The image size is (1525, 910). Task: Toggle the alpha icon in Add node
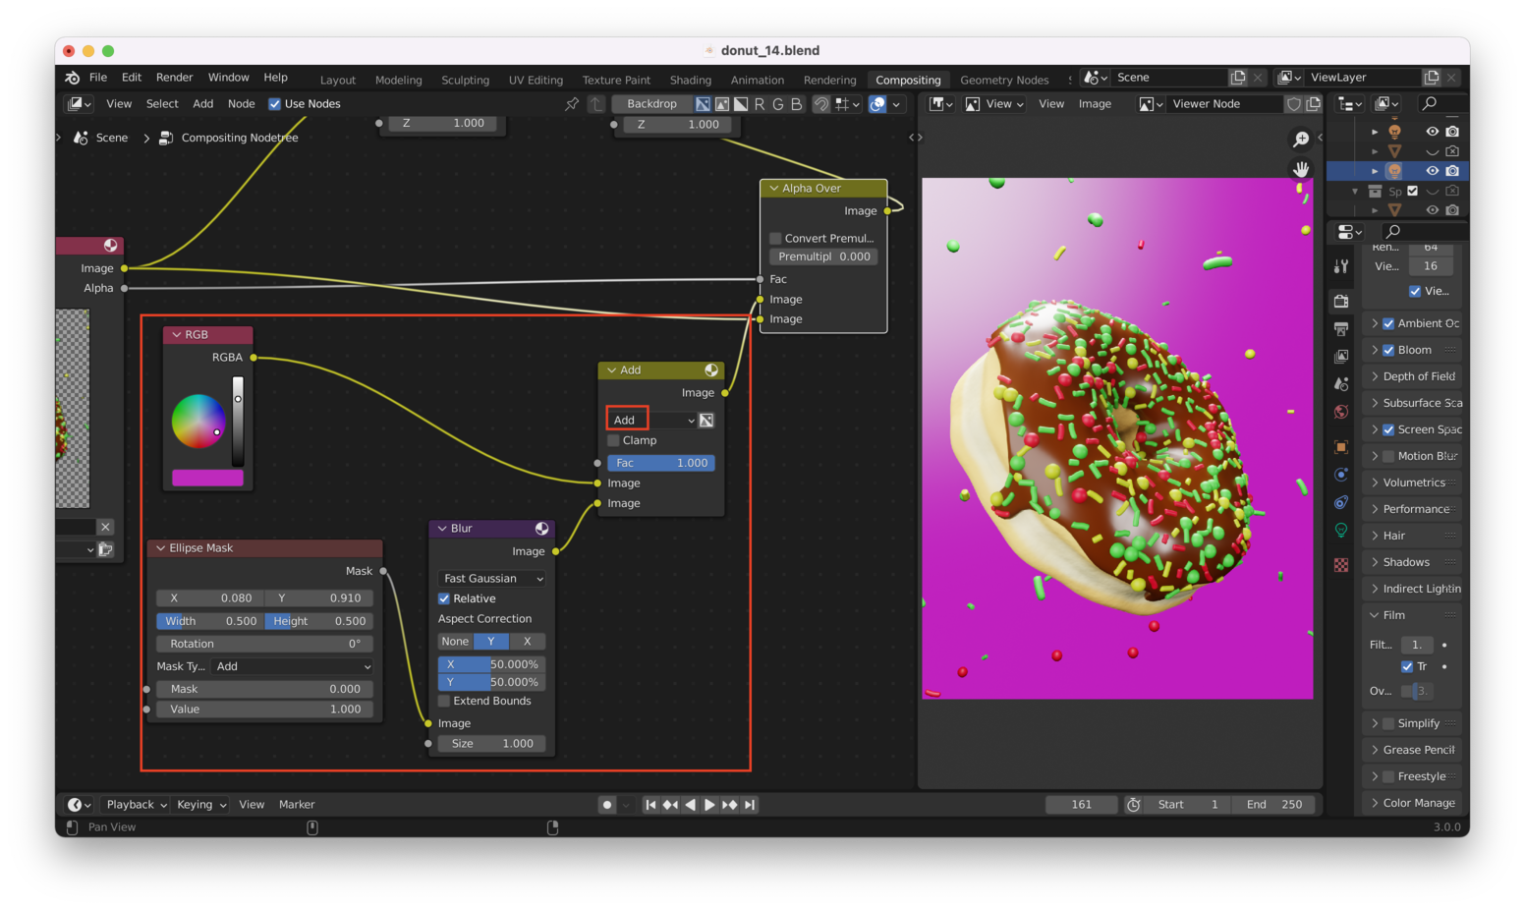click(706, 421)
